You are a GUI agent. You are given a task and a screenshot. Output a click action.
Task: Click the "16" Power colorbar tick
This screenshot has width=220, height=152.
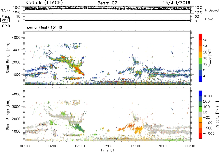pyautogui.click(x=205, y=58)
